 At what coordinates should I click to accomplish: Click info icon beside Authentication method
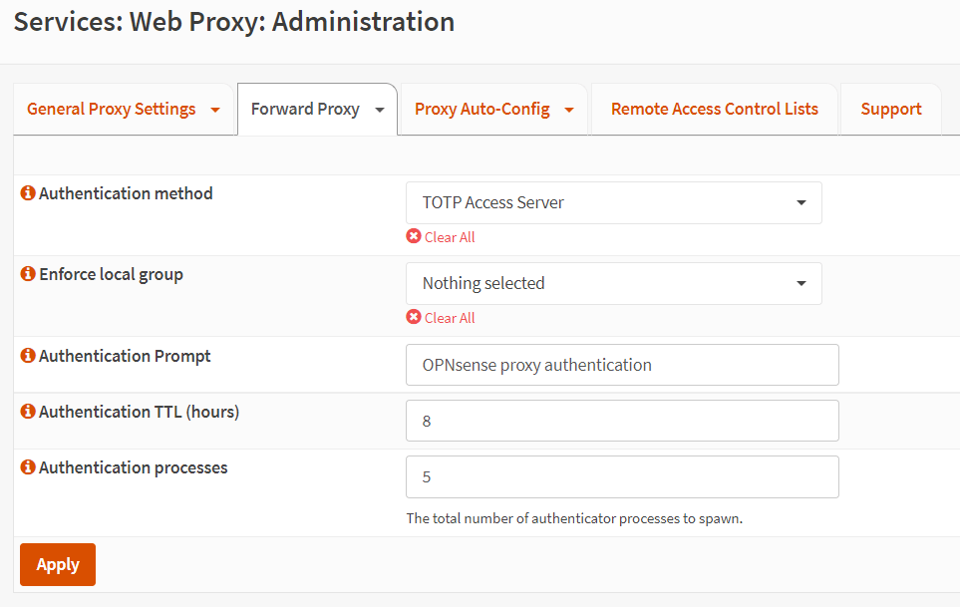pos(28,193)
